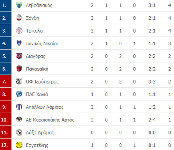Click the ΠΑΕ Χανιά blue circular logo
The image size is (174, 150).
19,94
